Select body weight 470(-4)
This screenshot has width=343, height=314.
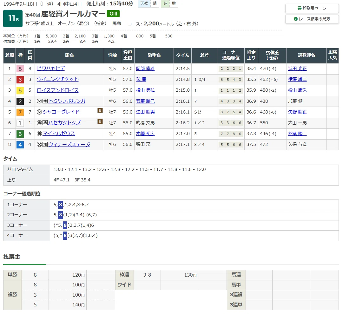pos(268,69)
